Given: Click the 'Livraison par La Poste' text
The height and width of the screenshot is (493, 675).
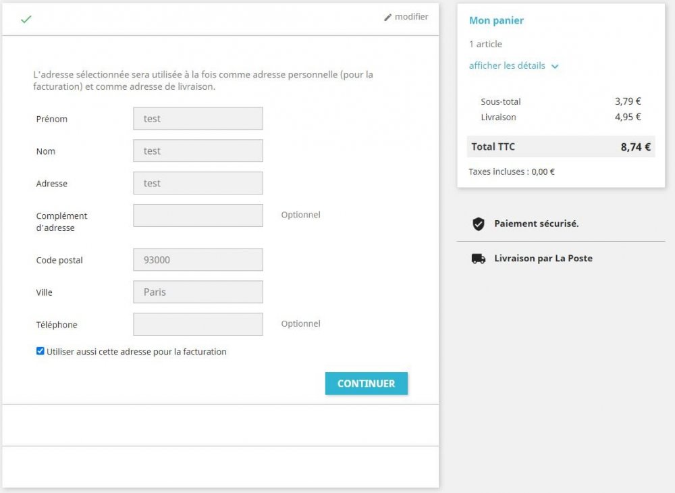Looking at the screenshot, I should 543,259.
